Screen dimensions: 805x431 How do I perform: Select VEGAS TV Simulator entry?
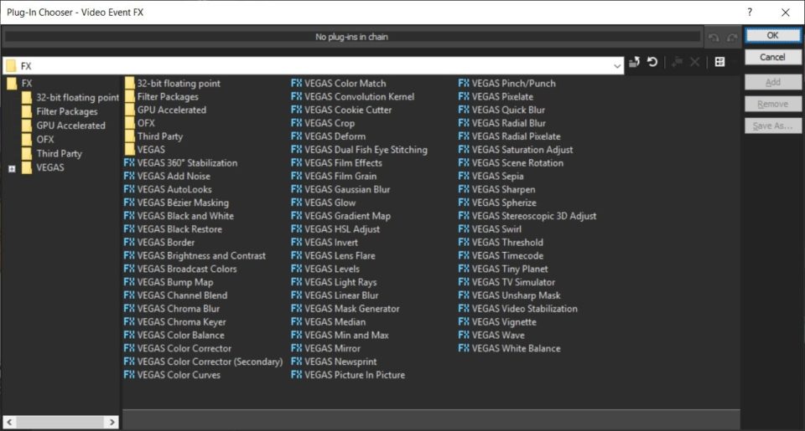507,282
